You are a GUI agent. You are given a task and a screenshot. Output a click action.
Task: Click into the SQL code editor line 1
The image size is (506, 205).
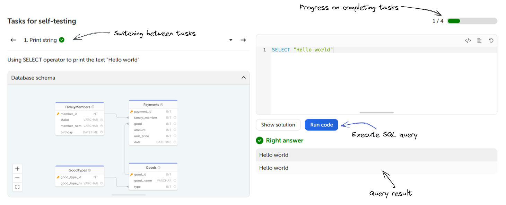[383, 50]
